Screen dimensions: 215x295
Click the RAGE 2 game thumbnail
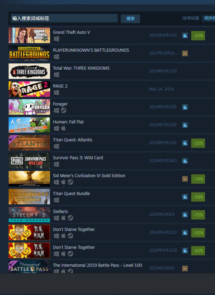click(29, 89)
